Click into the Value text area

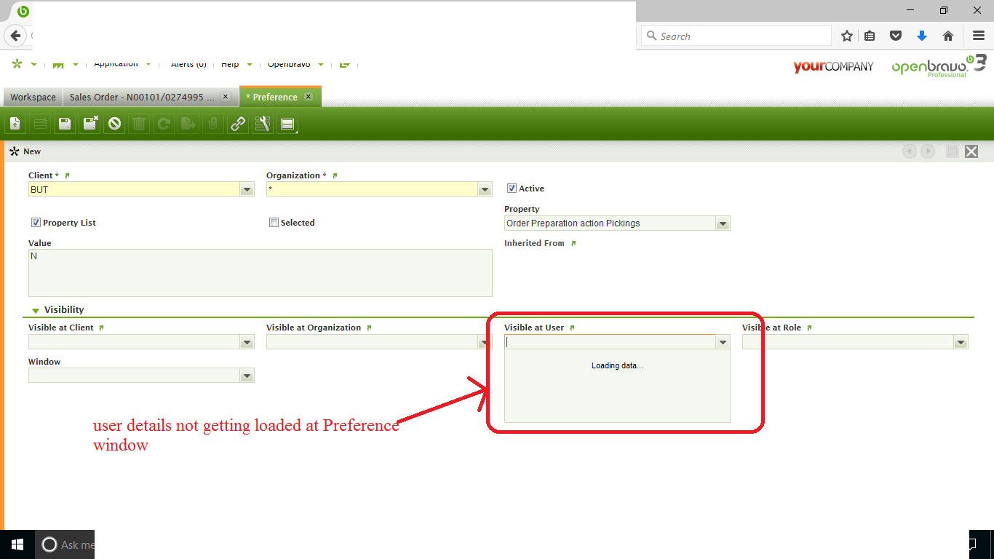point(261,273)
